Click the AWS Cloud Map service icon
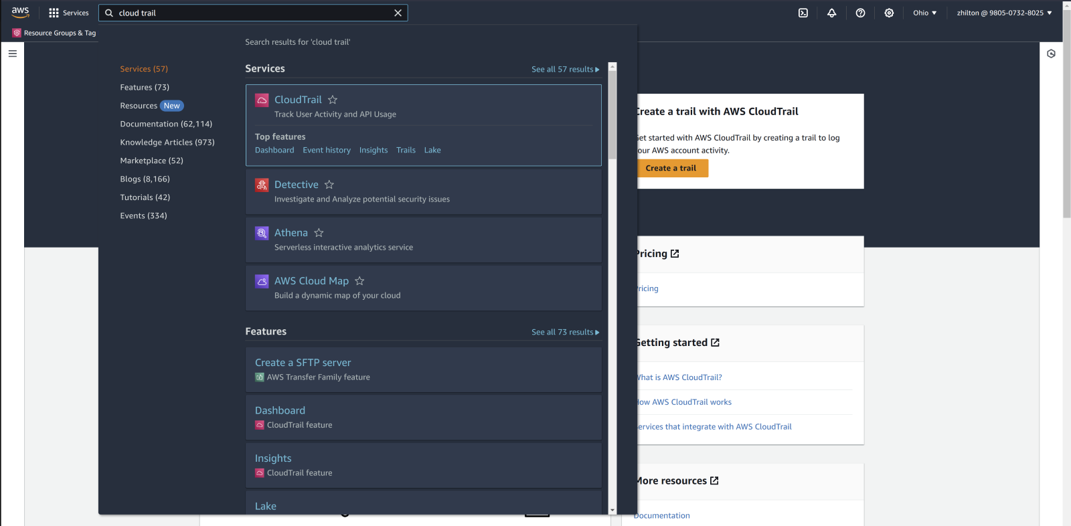This screenshot has height=526, width=1071. (x=262, y=281)
